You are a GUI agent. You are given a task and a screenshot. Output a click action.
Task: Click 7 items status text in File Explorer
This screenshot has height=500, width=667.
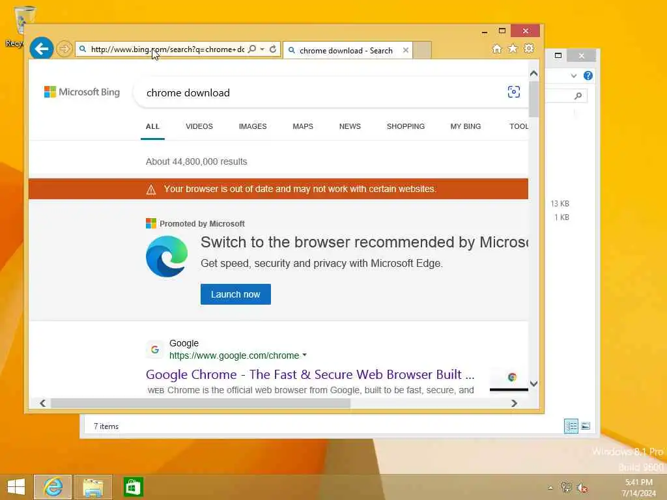pos(106,426)
